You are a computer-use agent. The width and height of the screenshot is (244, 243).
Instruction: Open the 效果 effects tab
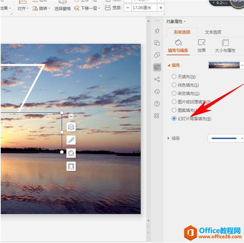tap(201, 46)
